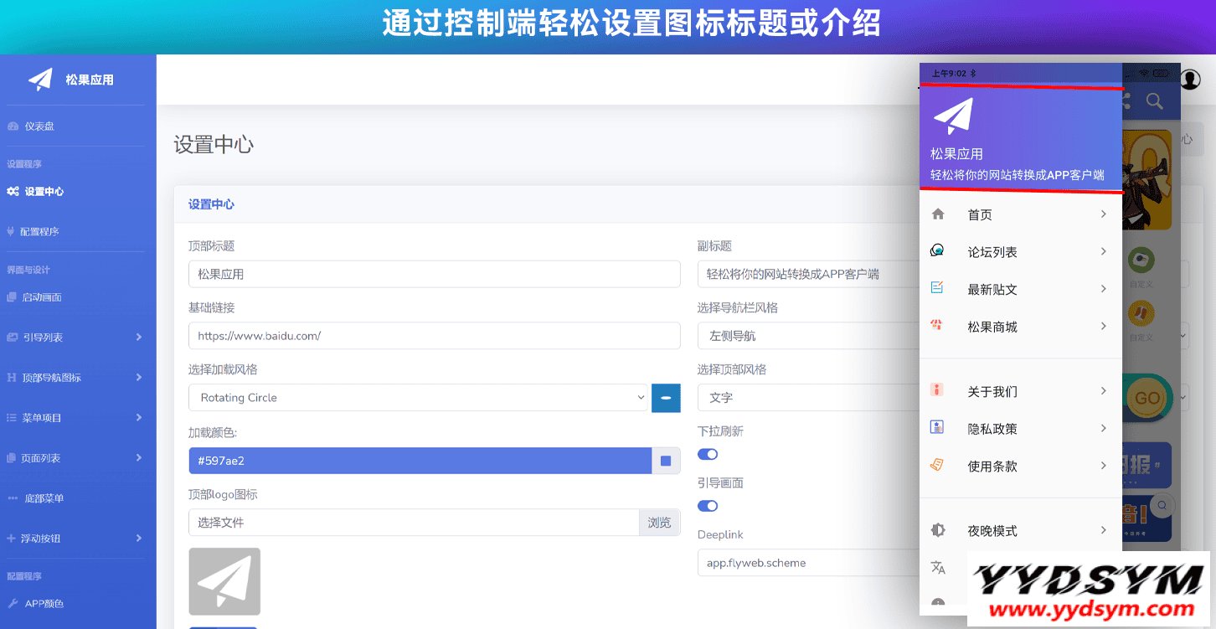Click the shop icon beside 松果商城
Image resolution: width=1216 pixels, height=629 pixels.
[937, 325]
